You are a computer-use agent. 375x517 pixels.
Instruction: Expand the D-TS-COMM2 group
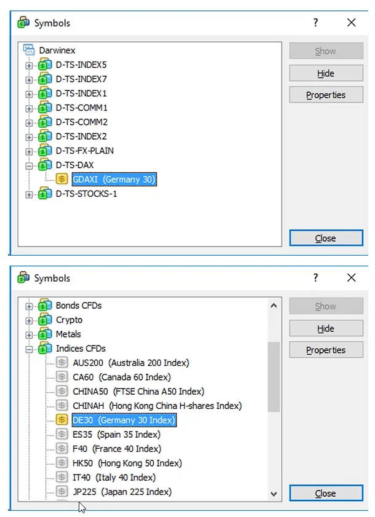point(29,123)
